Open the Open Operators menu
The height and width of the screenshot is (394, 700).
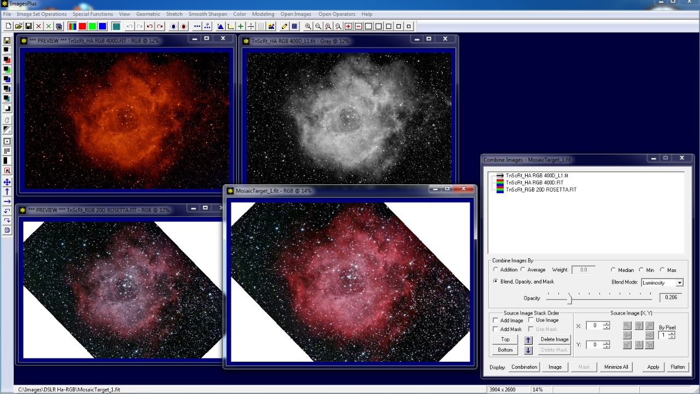coord(337,14)
